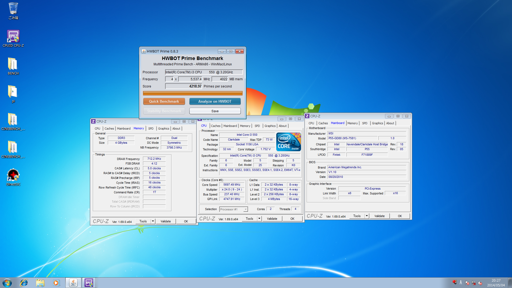Click the CPU-Z Memory window title icon
This screenshot has width=512, height=288.
(x=93, y=121)
